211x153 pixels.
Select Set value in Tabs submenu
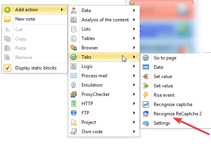(163, 76)
